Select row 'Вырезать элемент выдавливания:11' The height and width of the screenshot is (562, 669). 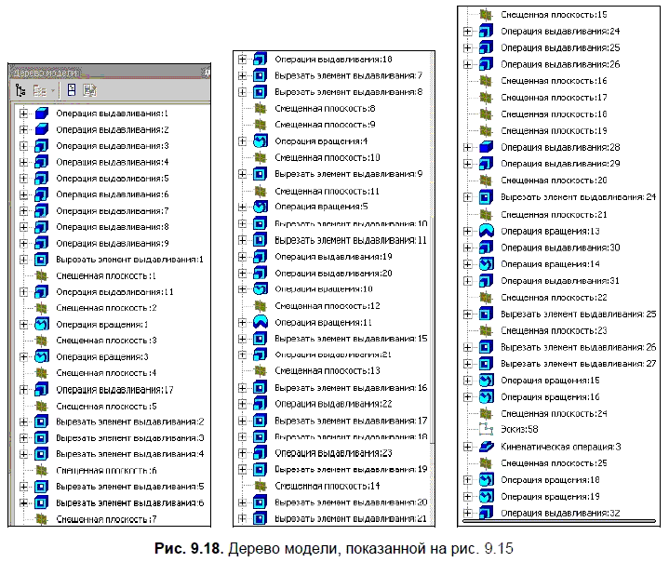pyautogui.click(x=350, y=240)
